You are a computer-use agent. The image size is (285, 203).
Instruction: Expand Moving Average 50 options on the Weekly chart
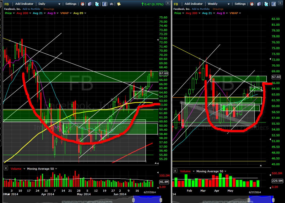[x=225, y=171]
